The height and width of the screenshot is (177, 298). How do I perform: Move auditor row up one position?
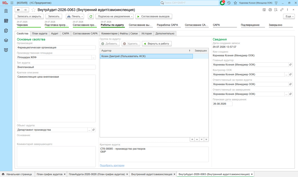197,139
